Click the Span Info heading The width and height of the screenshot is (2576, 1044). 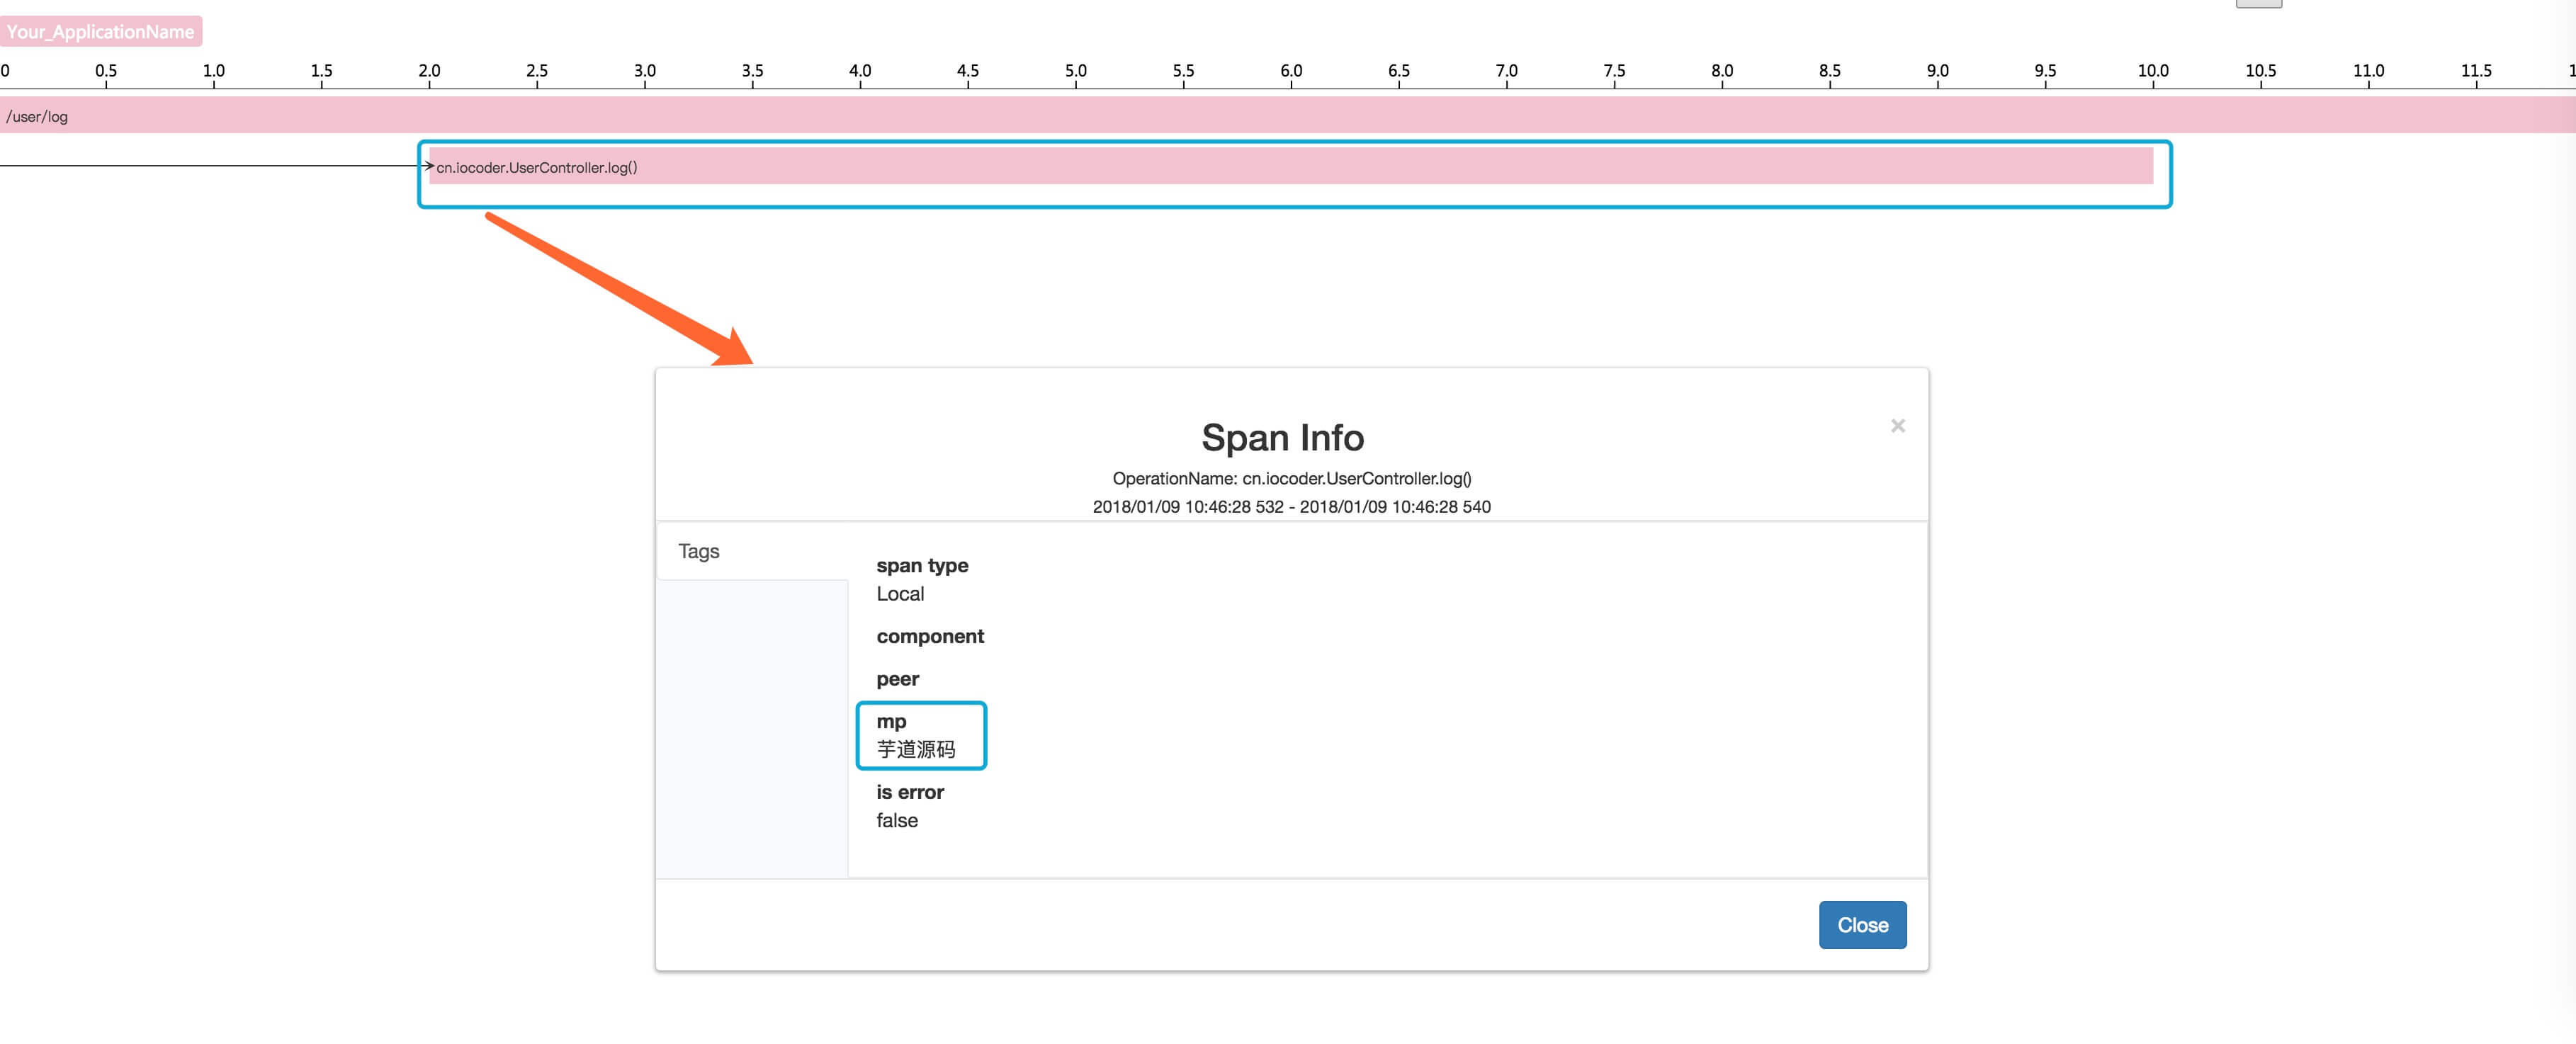pos(1282,438)
